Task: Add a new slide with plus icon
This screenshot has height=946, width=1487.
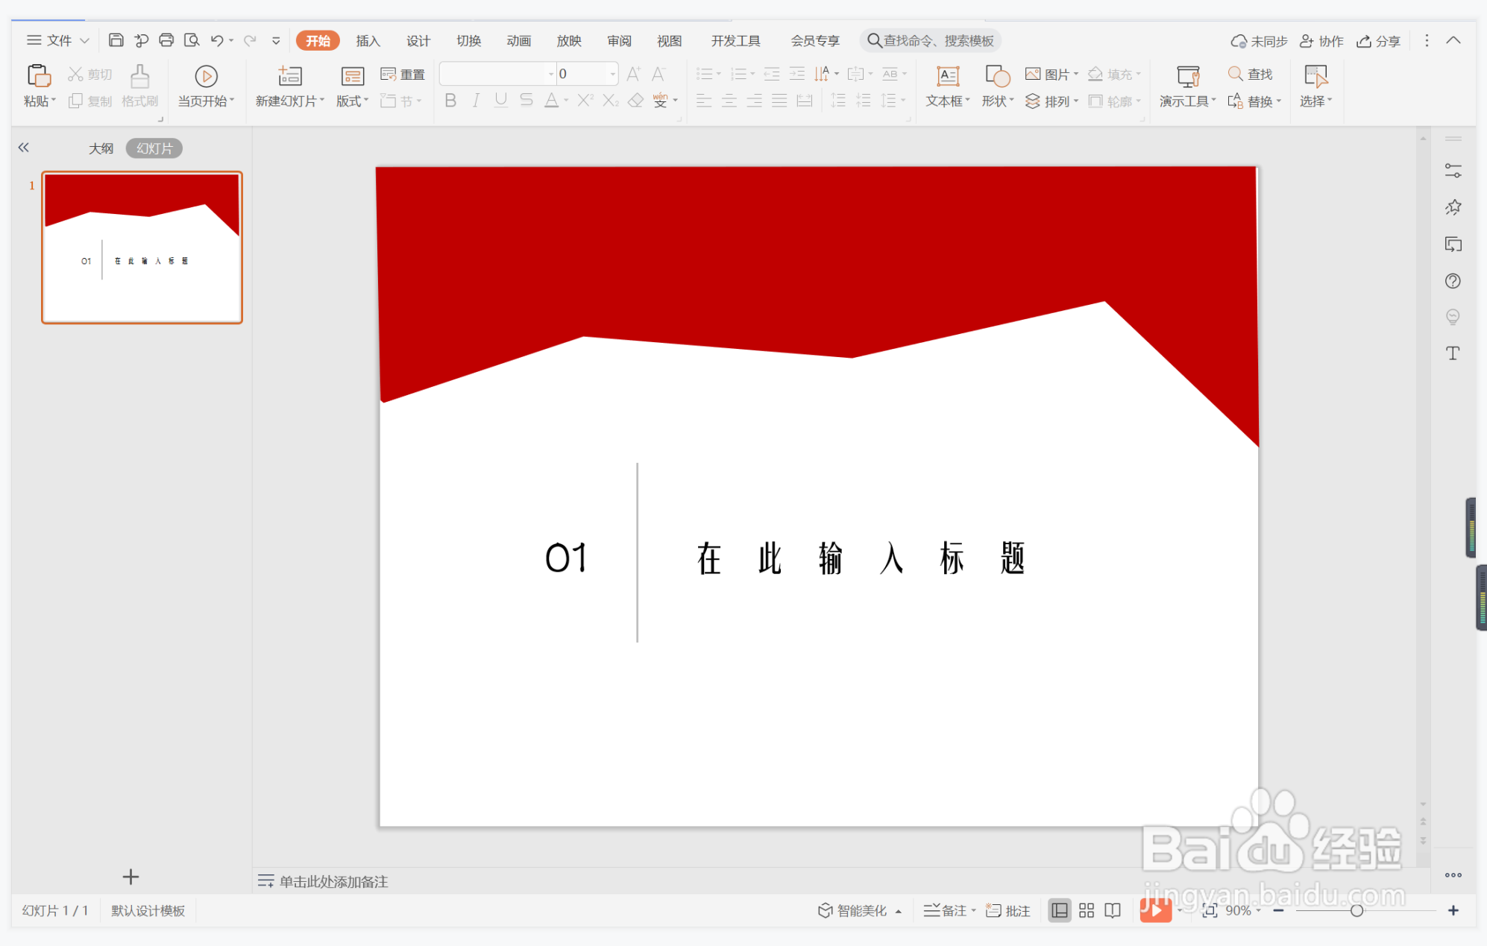Action: (131, 877)
